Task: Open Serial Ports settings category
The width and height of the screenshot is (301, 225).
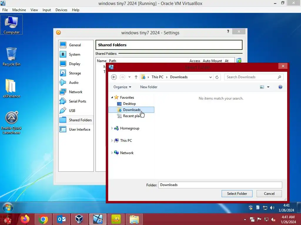Action: point(76,101)
